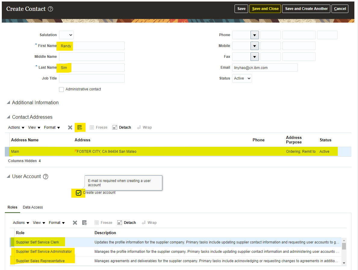Switch to the Data Access tab
This screenshot has width=358, height=270.
[x=33, y=207]
